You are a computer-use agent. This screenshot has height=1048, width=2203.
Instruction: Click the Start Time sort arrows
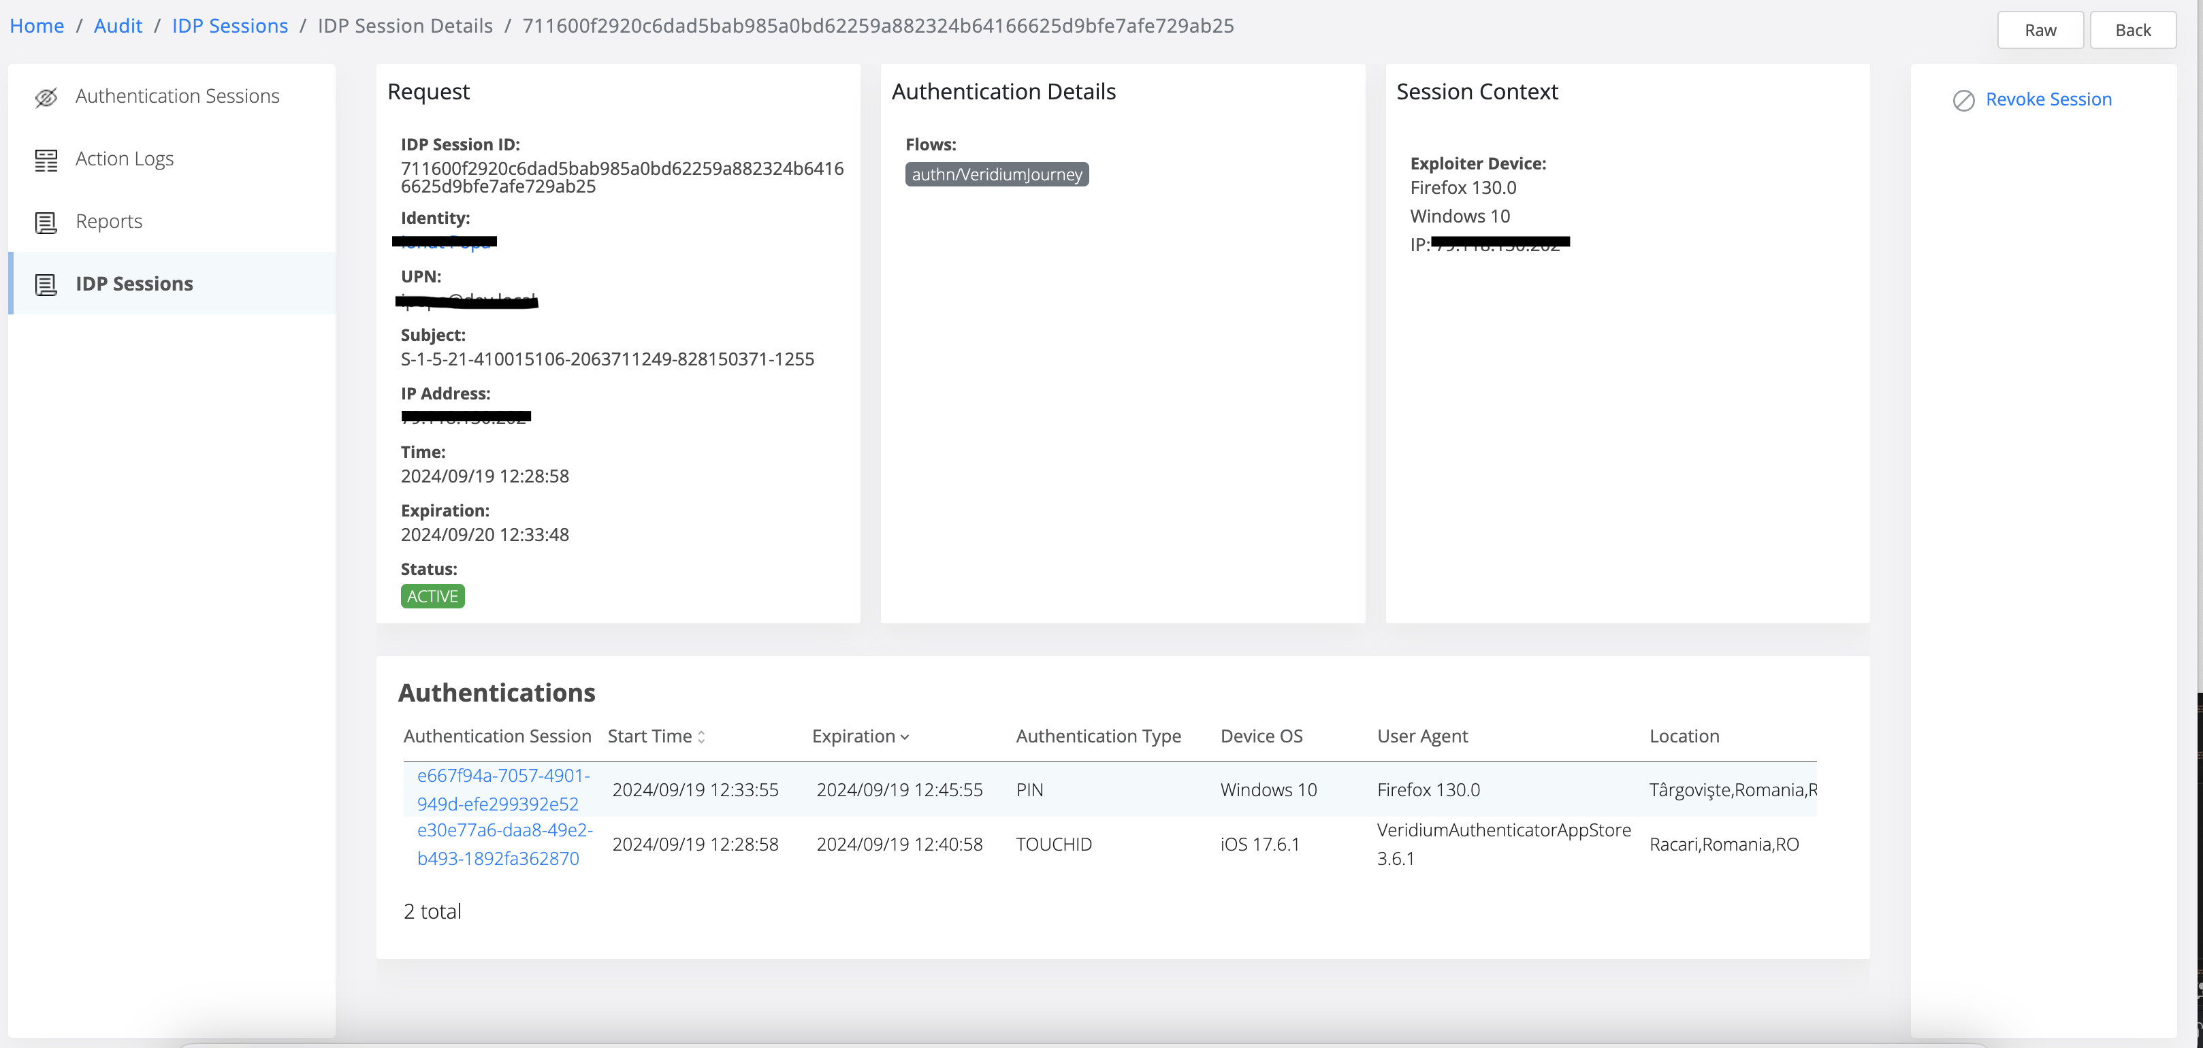coord(702,736)
